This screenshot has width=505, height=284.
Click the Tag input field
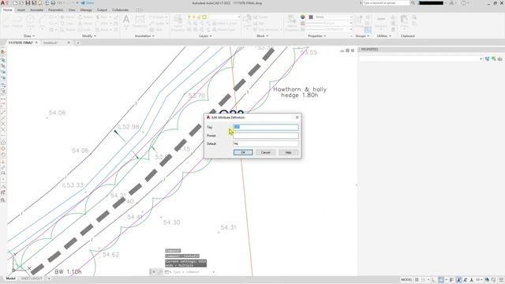pyautogui.click(x=266, y=127)
